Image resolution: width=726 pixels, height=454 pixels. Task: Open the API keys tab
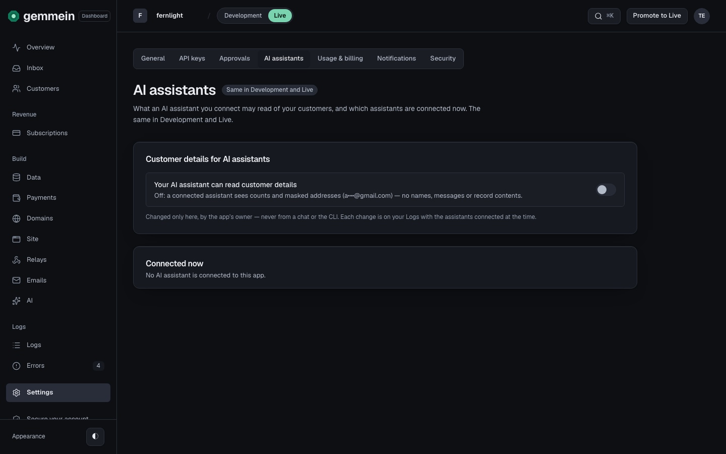click(192, 59)
